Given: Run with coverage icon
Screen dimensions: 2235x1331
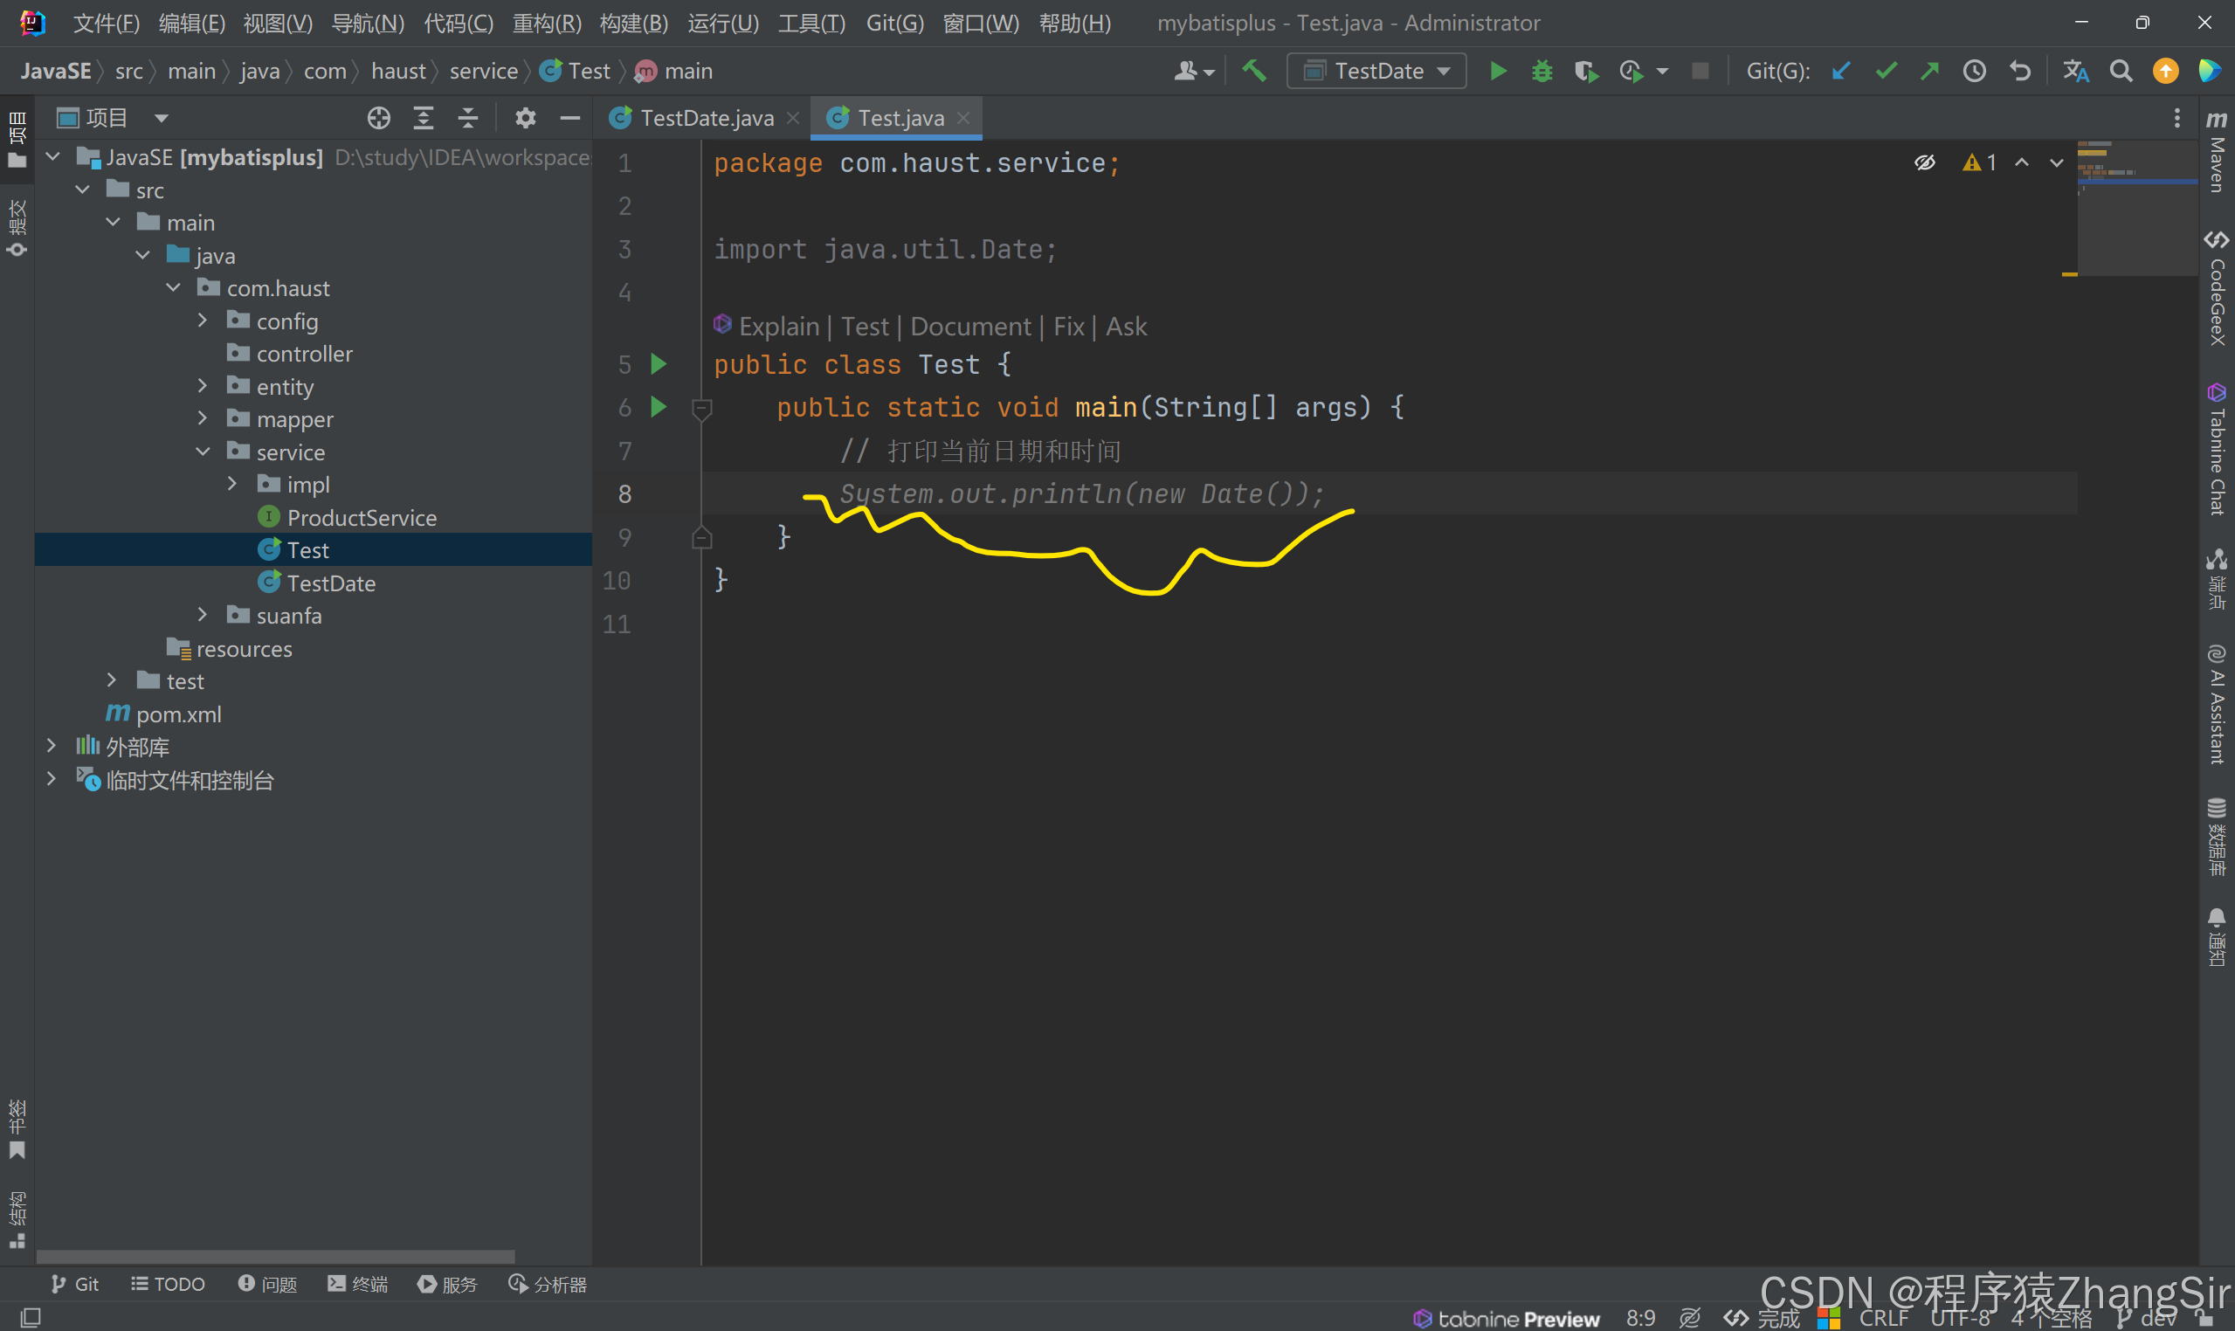Looking at the screenshot, I should 1587,71.
